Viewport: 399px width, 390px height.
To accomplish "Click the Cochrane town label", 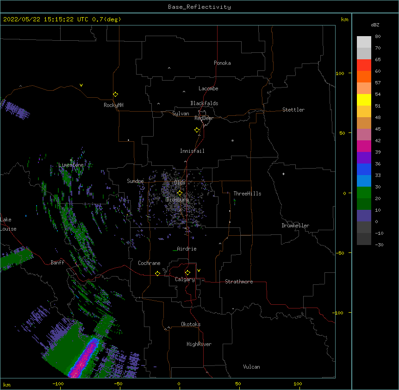I will click(x=149, y=263).
